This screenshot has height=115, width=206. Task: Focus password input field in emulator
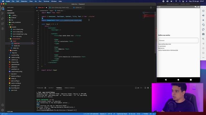point(178,41)
